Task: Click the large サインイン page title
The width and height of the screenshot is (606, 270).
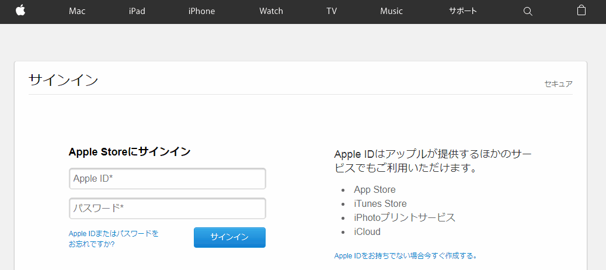Action: (64, 80)
